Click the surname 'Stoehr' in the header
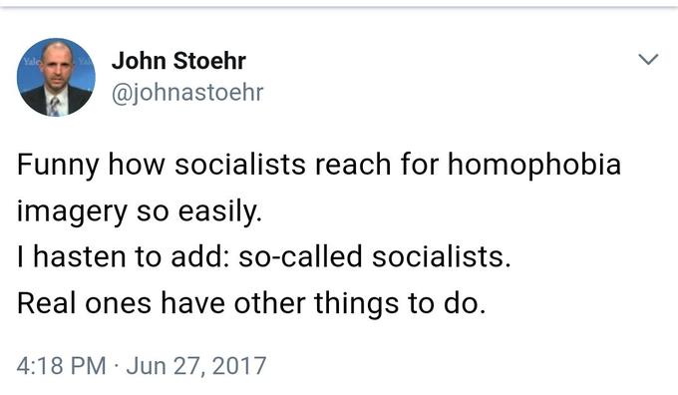 209,61
